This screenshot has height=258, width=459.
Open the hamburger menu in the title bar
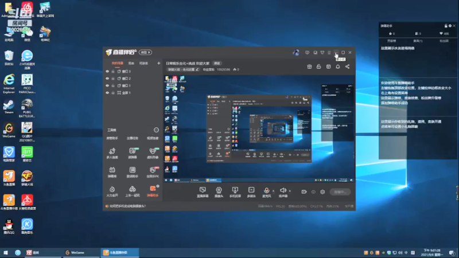pos(329,53)
